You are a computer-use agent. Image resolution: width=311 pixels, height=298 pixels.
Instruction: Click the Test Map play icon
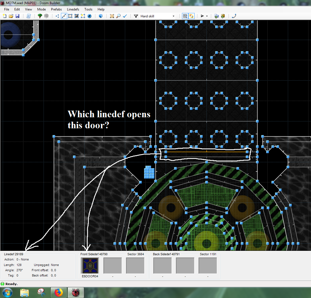click(x=202, y=16)
